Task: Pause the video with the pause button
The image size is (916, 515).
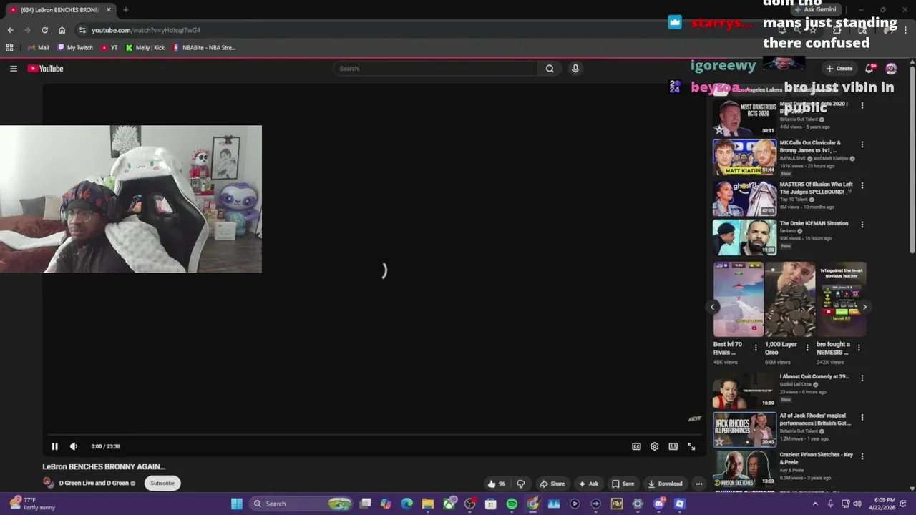Action: tap(54, 446)
